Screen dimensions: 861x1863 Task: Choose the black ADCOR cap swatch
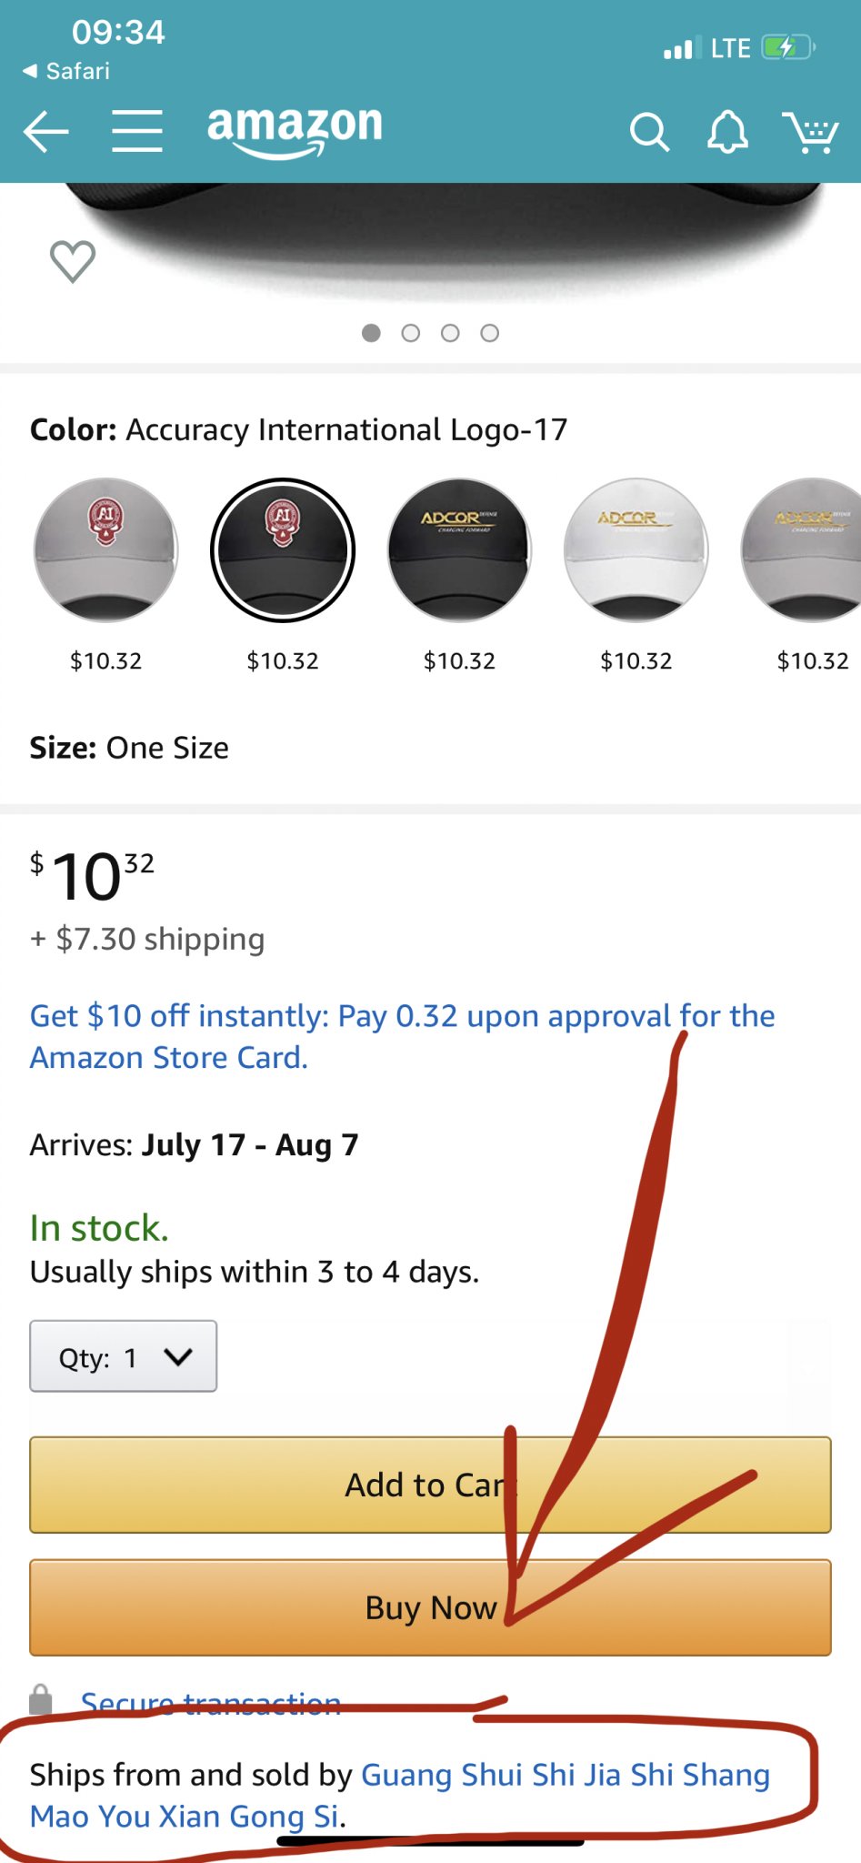[x=459, y=550]
